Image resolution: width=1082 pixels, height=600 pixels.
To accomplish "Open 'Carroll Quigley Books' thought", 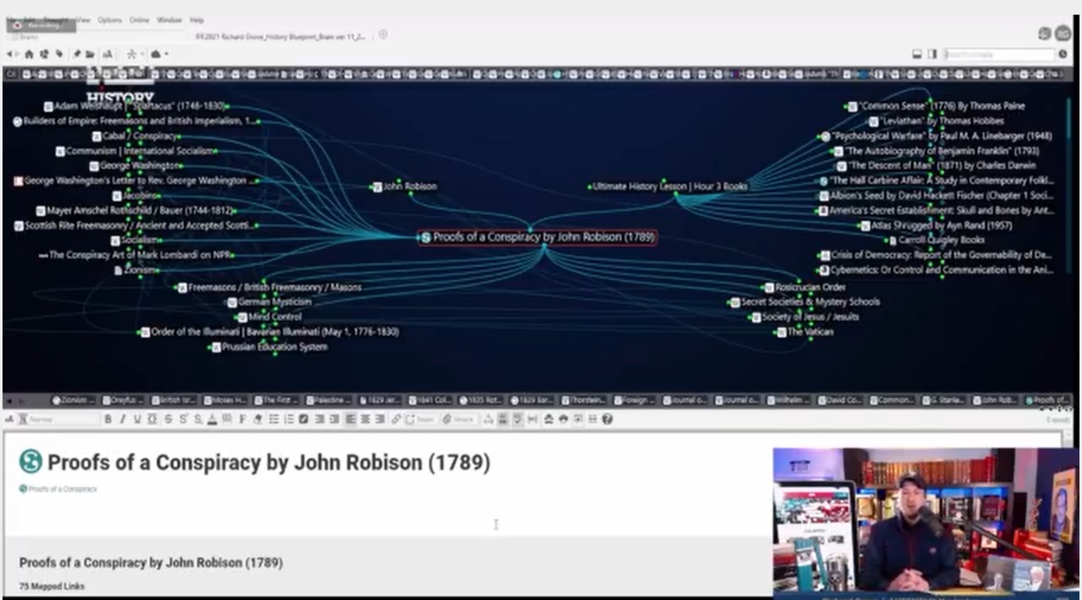I will [x=937, y=240].
